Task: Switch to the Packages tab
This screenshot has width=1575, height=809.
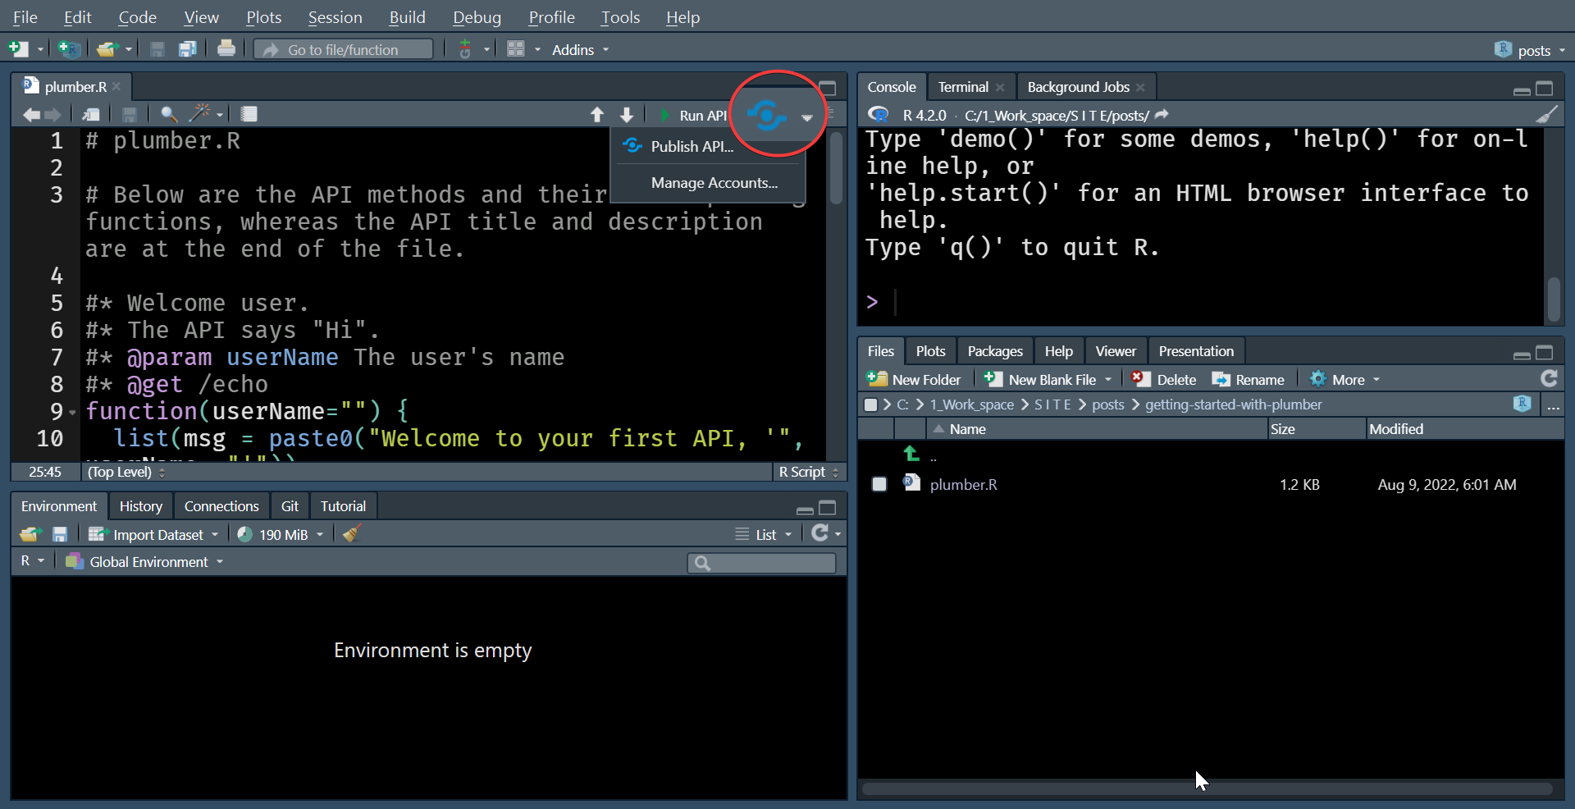Action: [x=994, y=350]
